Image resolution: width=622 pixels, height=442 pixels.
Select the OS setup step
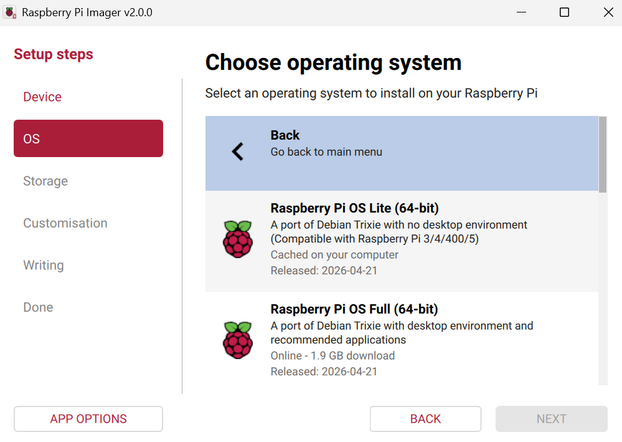tap(88, 138)
